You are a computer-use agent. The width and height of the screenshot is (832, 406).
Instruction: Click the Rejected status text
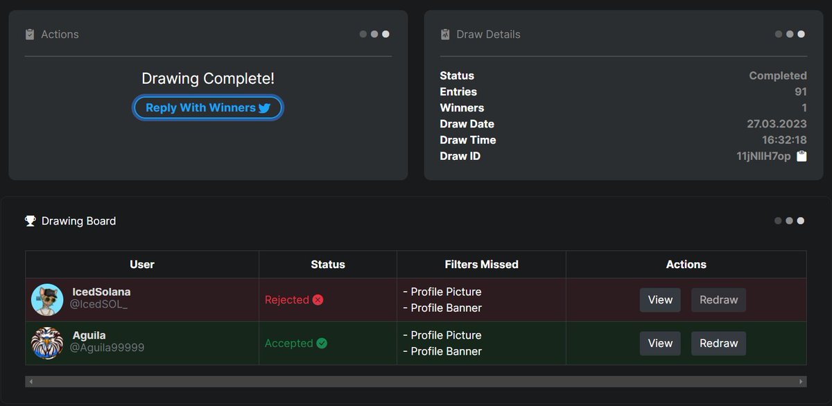point(287,300)
